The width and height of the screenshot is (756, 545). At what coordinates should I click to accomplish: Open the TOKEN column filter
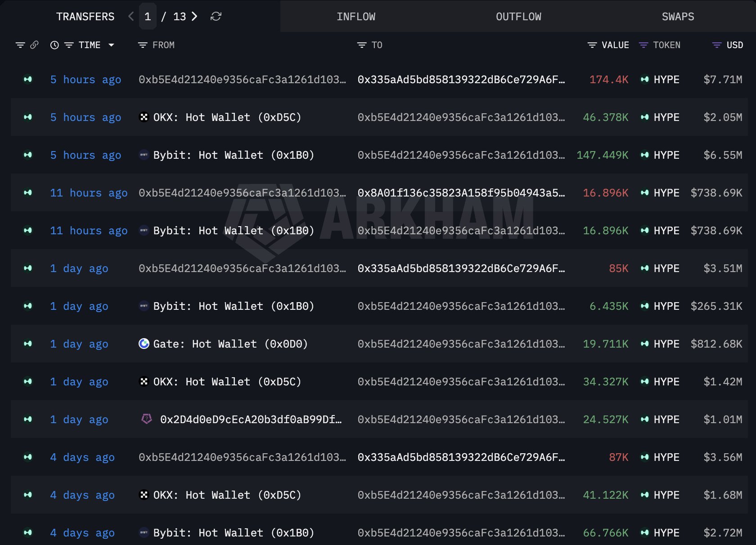point(643,45)
